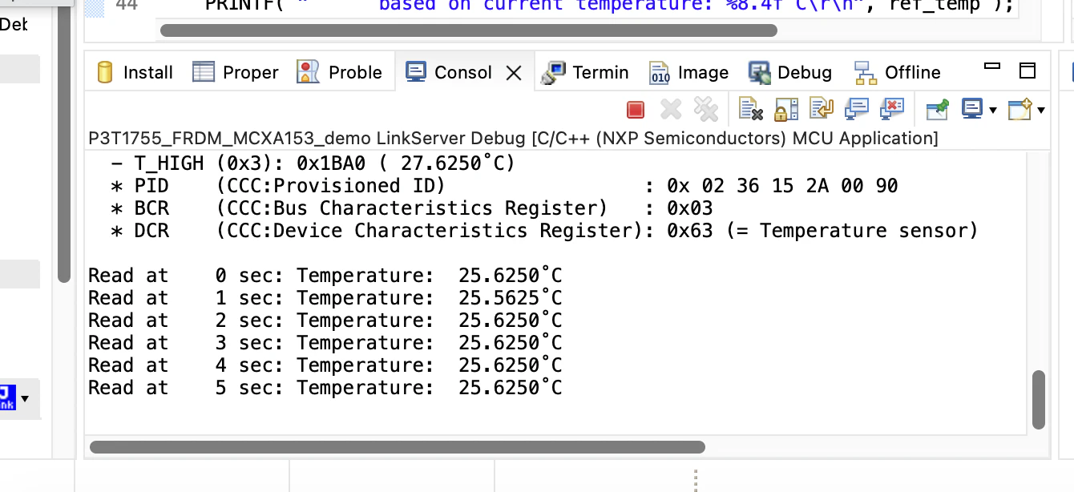Viewport: 1074px width, 492px height.
Task: Click the LinkServer Debug console title
Action: coord(513,138)
